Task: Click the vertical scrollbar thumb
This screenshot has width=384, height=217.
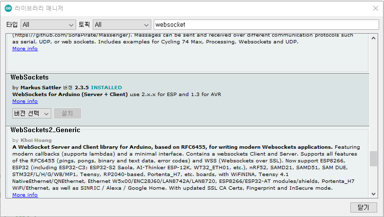Action: (373, 158)
